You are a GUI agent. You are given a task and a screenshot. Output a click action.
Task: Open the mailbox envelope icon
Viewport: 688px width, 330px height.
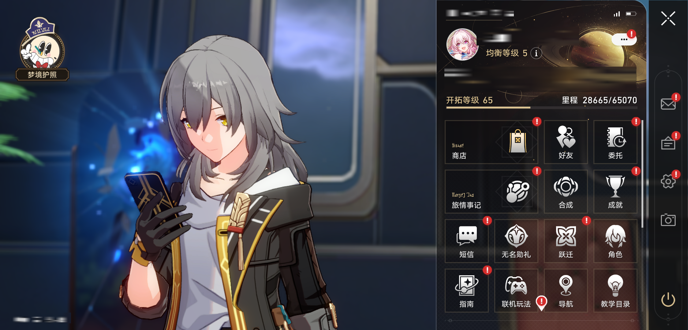[x=668, y=104]
